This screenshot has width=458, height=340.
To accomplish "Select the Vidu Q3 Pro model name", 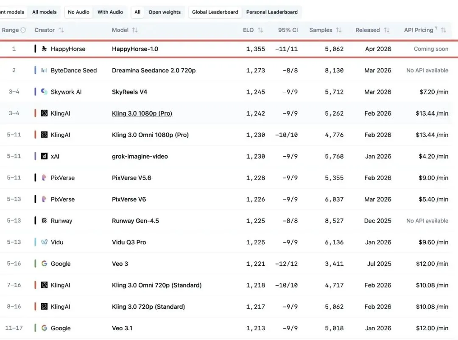I will (129, 242).
